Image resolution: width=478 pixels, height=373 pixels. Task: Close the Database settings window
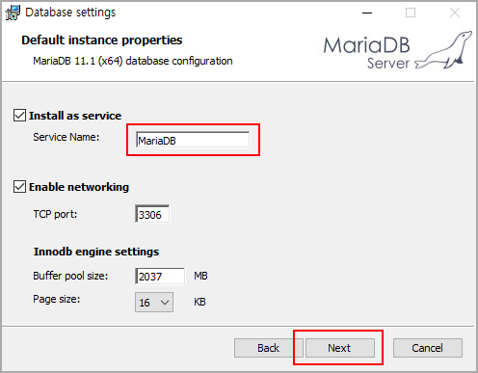(455, 13)
